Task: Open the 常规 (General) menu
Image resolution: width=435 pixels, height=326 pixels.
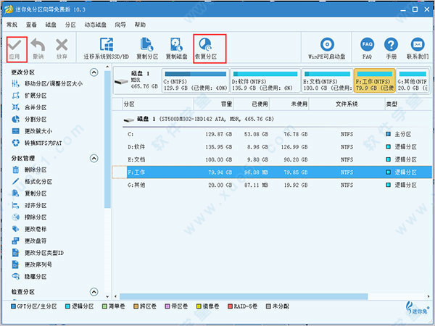Action: 12,25
